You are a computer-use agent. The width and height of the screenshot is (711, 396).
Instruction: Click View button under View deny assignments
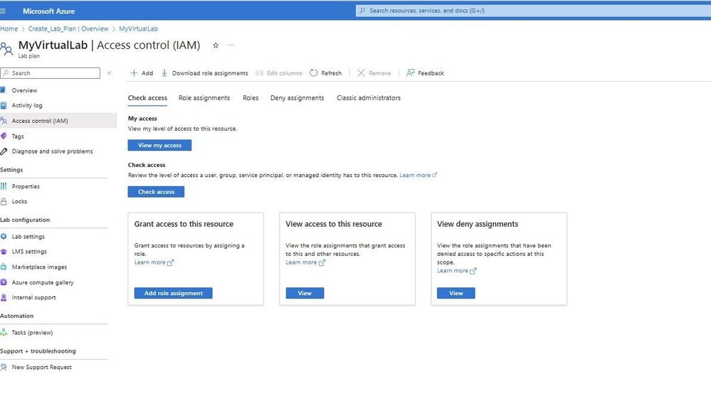[456, 293]
